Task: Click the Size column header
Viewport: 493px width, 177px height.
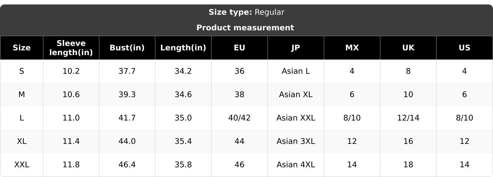Action: click(x=21, y=48)
